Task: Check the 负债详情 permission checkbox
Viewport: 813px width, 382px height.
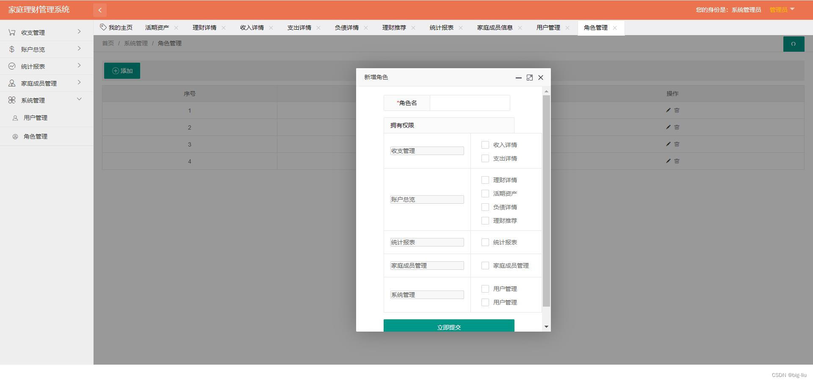Action: (x=485, y=207)
